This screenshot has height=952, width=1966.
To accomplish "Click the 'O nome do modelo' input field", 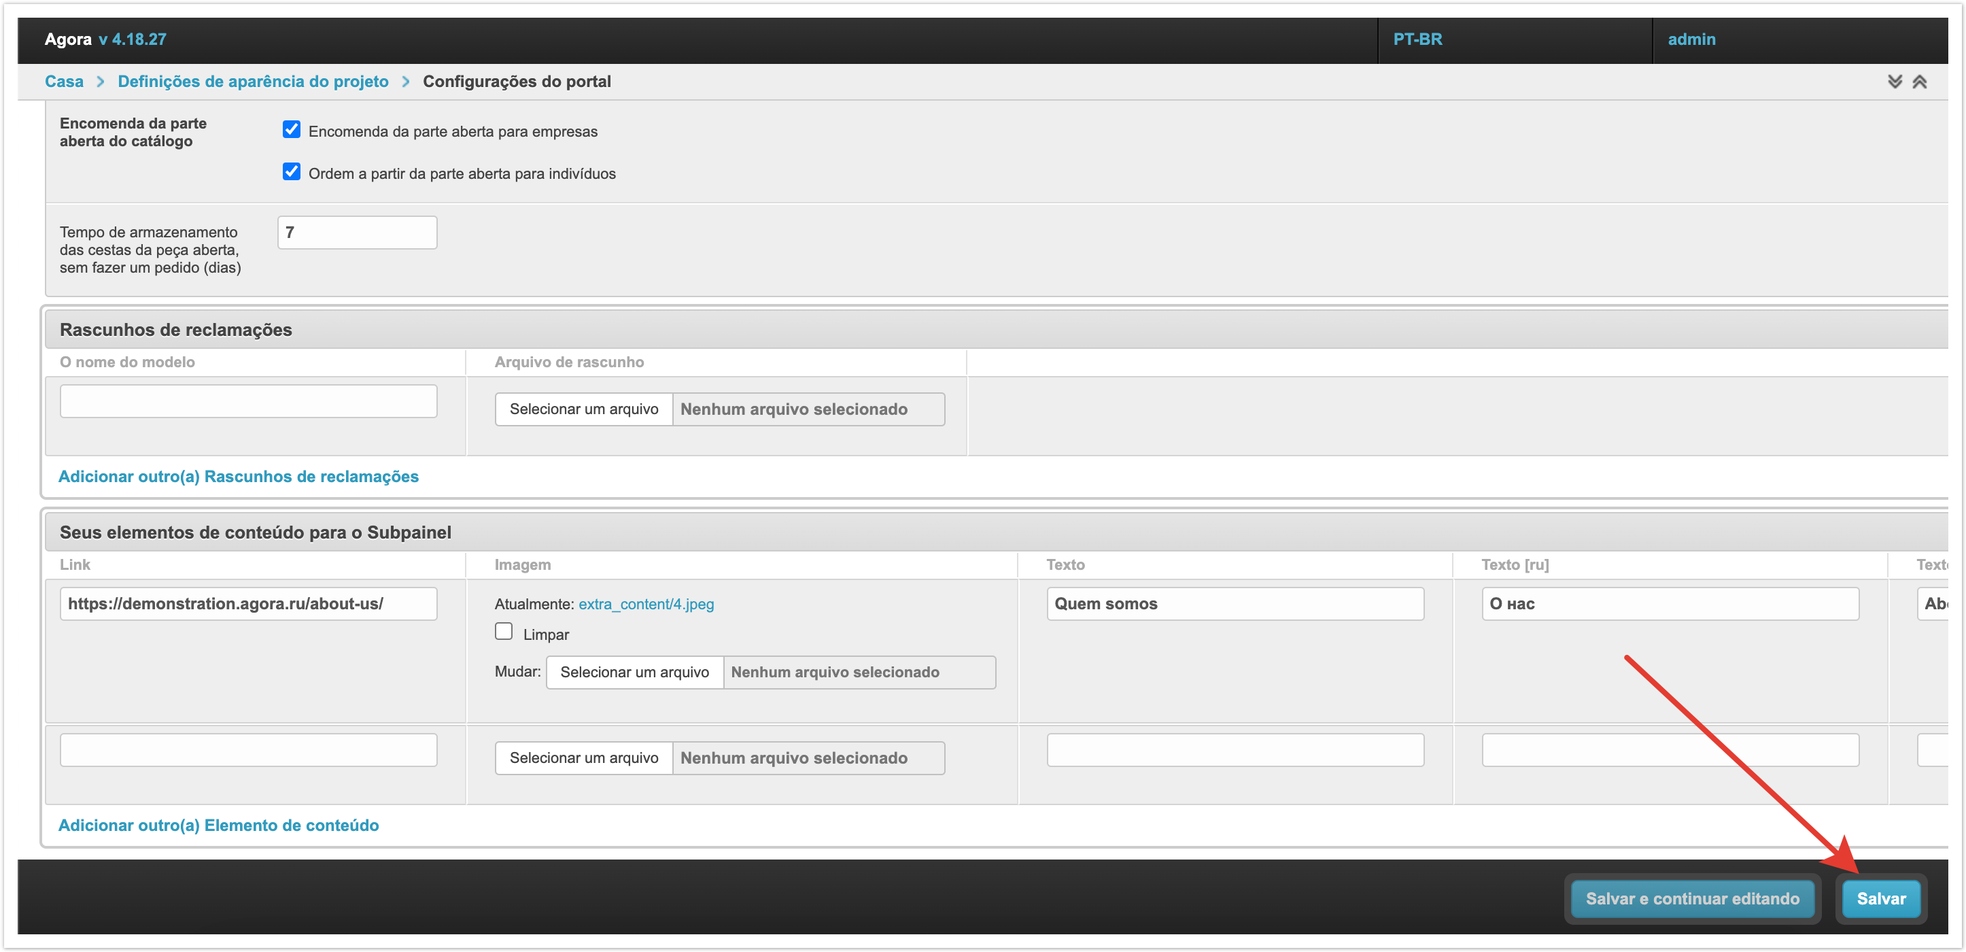I will pos(248,402).
